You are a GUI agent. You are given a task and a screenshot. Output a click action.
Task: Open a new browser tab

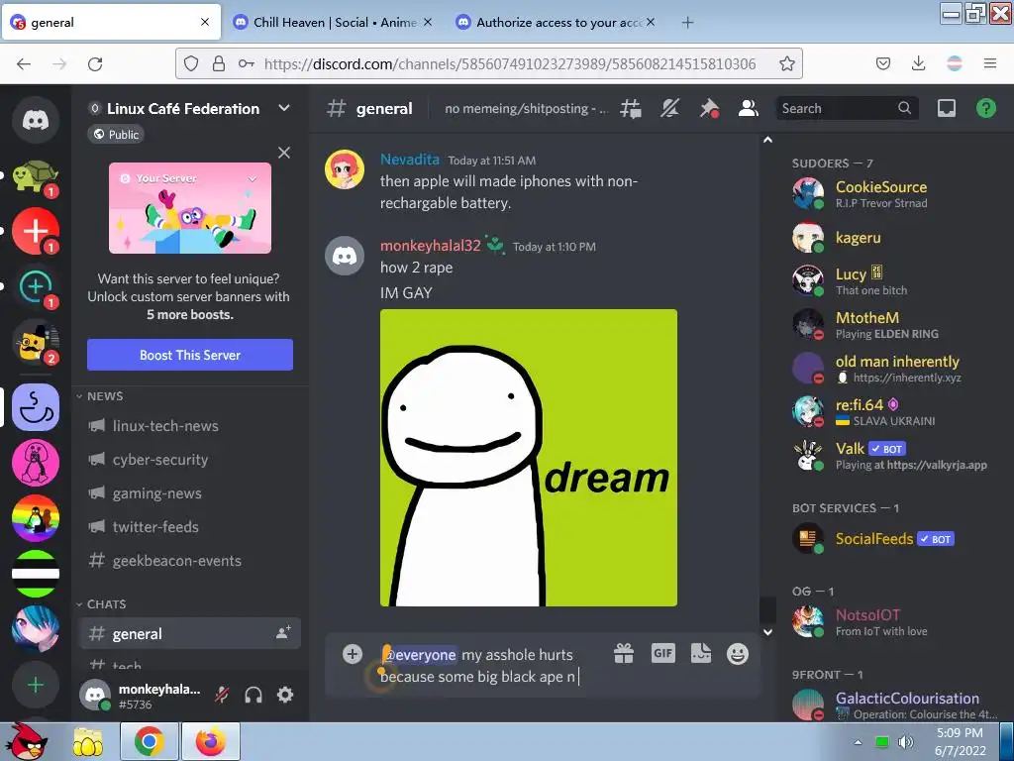coord(687,23)
